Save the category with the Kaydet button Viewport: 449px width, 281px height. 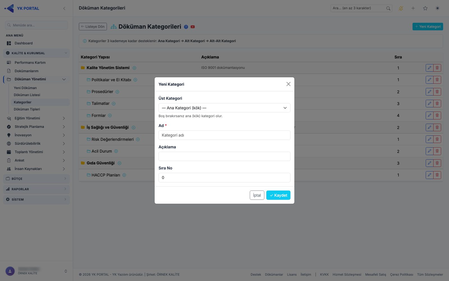tap(278, 195)
